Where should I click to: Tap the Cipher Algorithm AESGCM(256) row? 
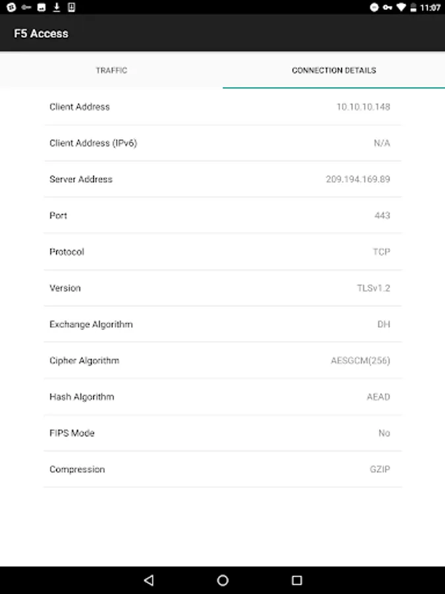pos(222,361)
